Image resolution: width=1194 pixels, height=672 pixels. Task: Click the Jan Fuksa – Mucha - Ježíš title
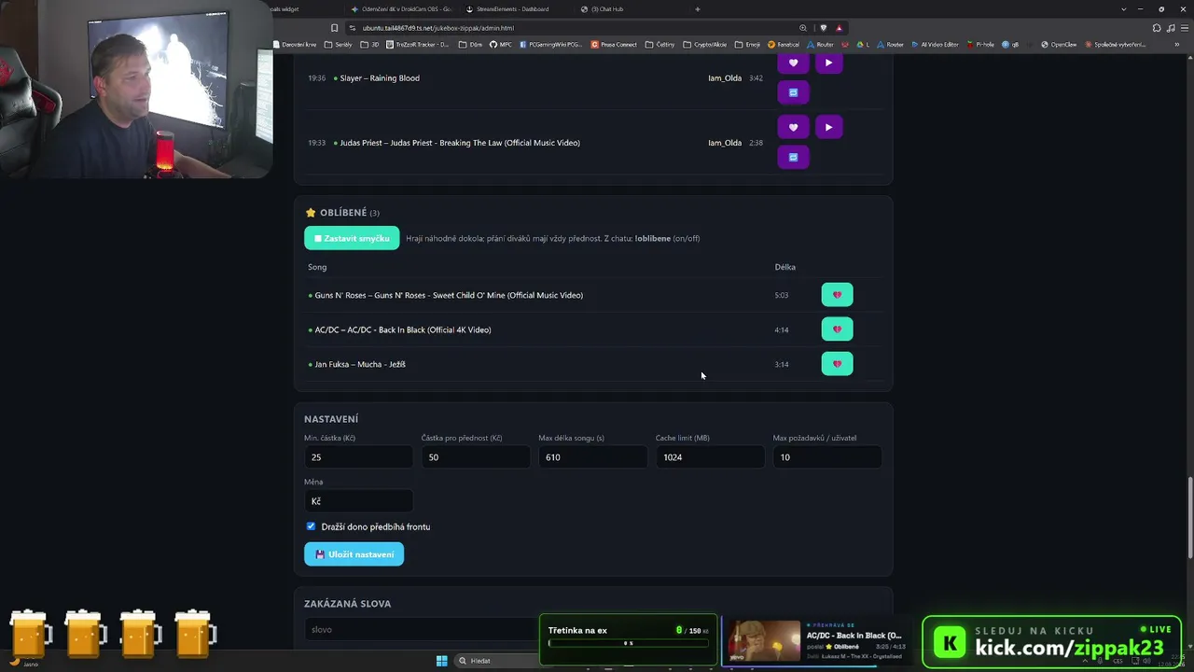coord(360,364)
